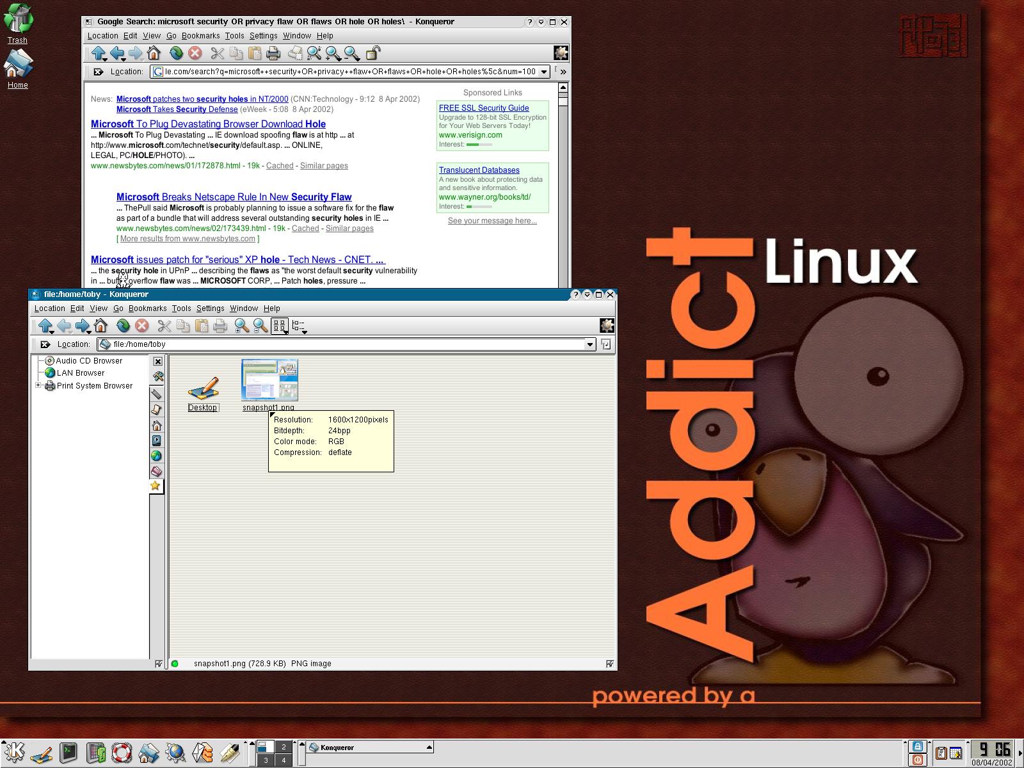Click the Up arrow in Google Search window toolbar

point(98,53)
